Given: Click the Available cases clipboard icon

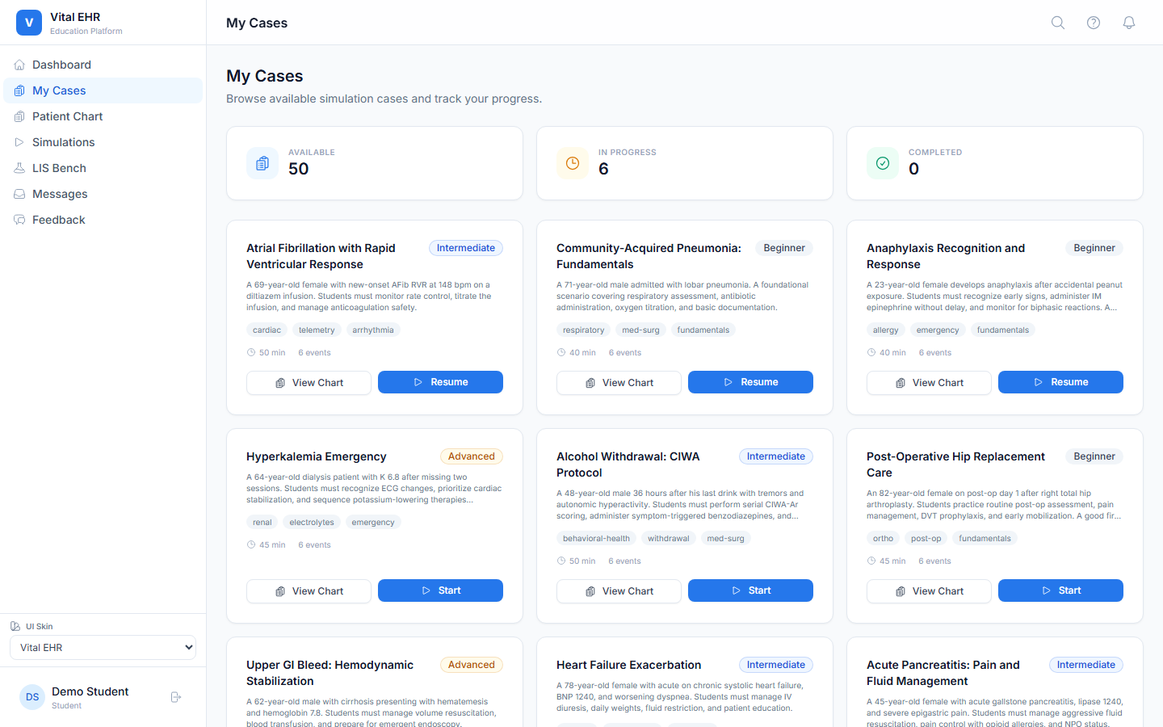Looking at the screenshot, I should 262,163.
